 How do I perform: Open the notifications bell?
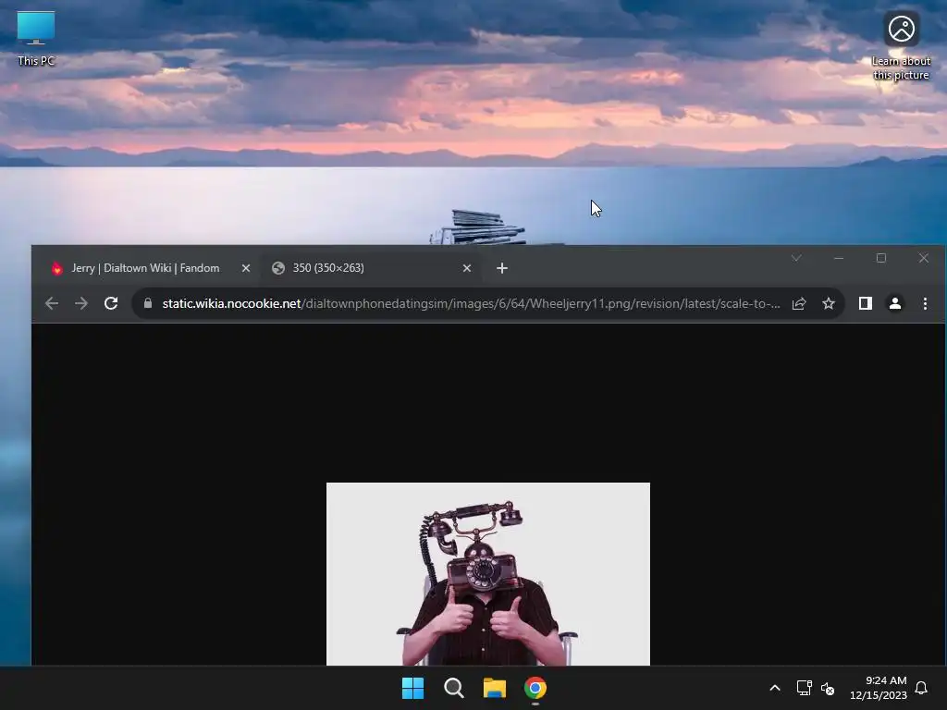coord(921,688)
